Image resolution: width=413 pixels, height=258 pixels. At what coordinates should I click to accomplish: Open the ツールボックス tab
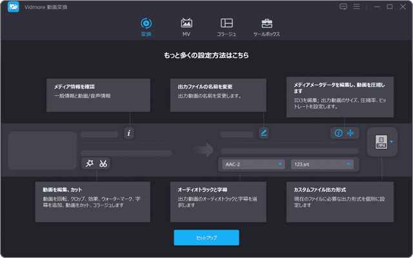267,26
